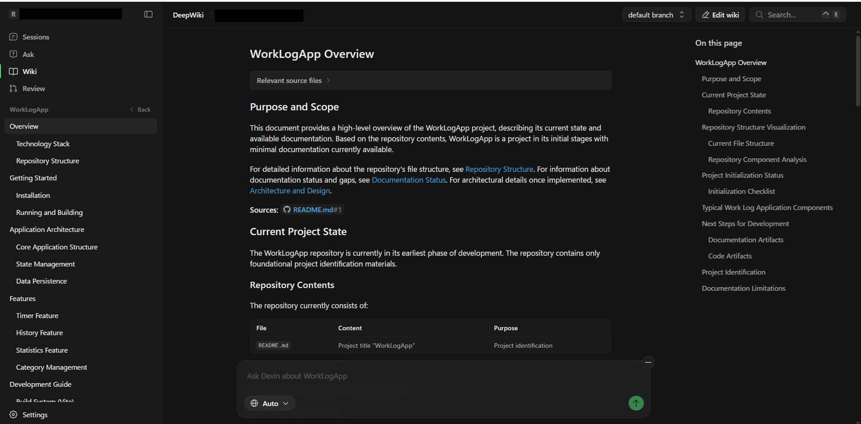Select Wiki in left navigation

(x=30, y=72)
